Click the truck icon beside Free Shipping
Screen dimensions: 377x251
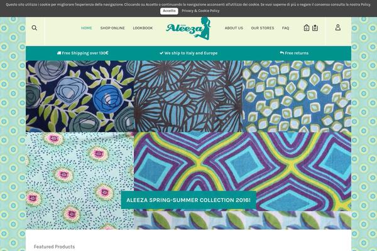59,53
